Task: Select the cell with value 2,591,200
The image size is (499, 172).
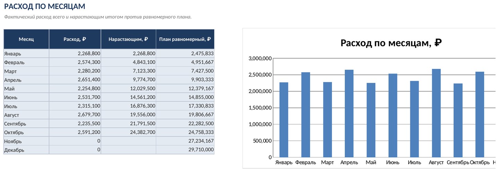Action: pos(75,132)
